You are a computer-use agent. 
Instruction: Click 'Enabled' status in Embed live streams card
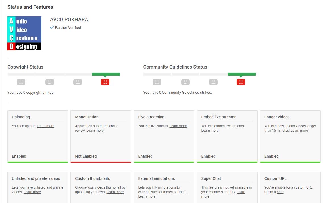click(208, 156)
